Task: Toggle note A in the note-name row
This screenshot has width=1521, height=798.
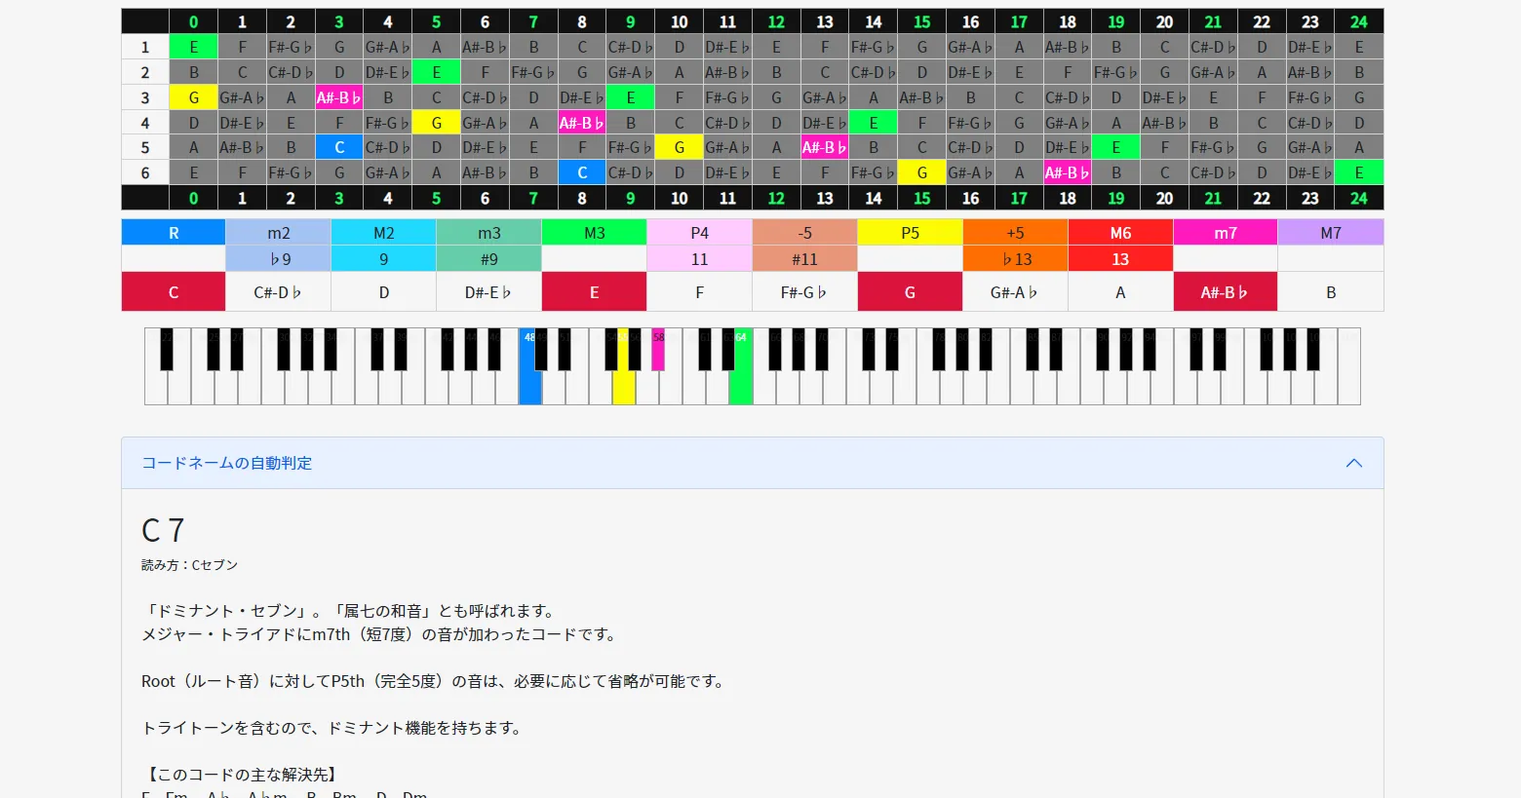Action: [1121, 292]
